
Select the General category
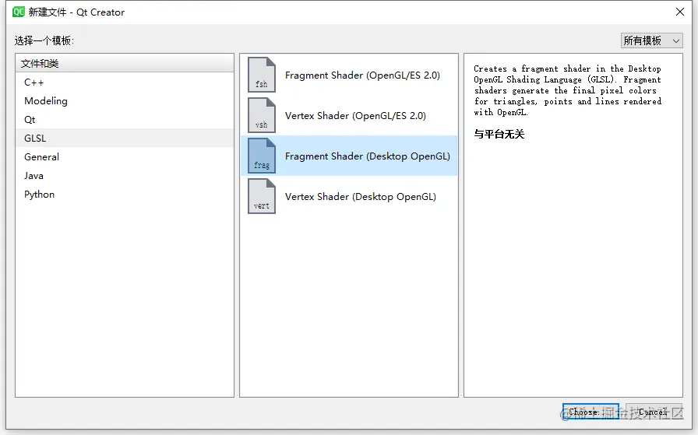125,157
